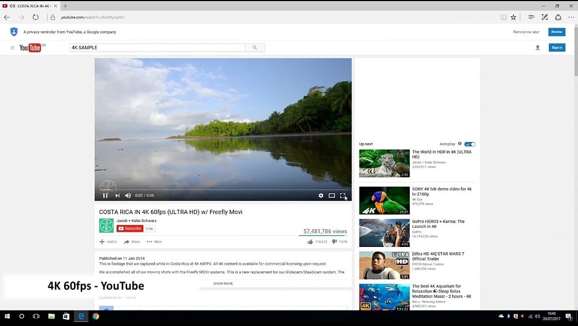
Task: Pause the video with the pause button
Action: point(105,196)
